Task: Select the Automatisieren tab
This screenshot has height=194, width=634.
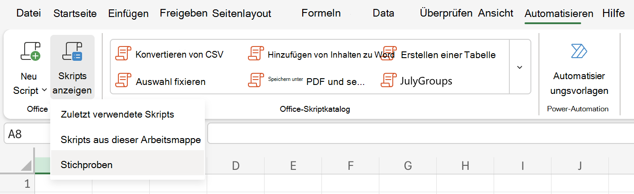Action: 559,13
